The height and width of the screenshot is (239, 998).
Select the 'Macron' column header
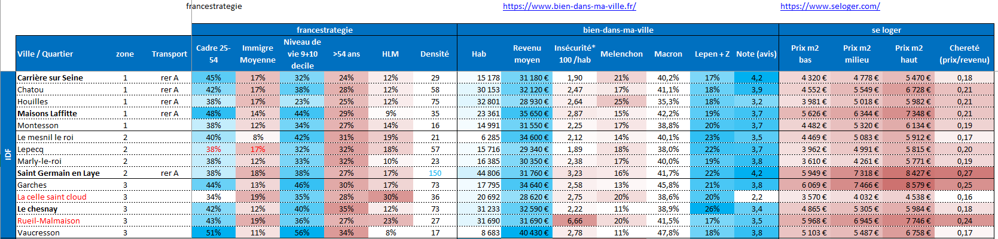pos(668,54)
